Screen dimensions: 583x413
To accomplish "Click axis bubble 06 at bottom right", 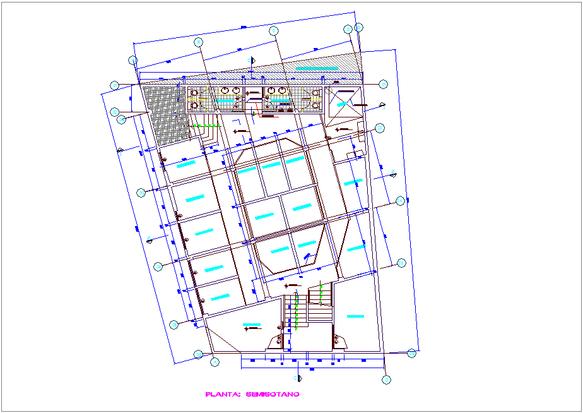I will (x=412, y=353).
